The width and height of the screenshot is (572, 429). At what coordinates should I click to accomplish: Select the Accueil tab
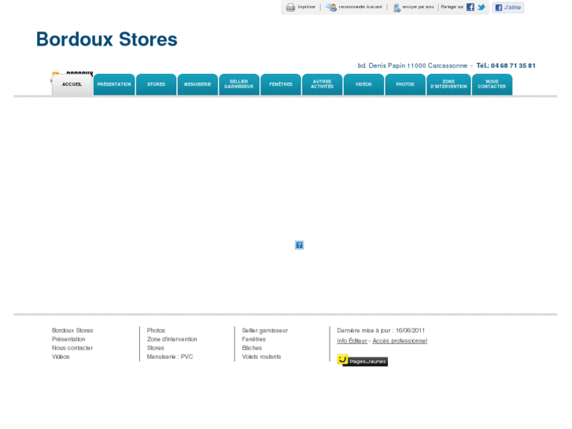click(72, 85)
